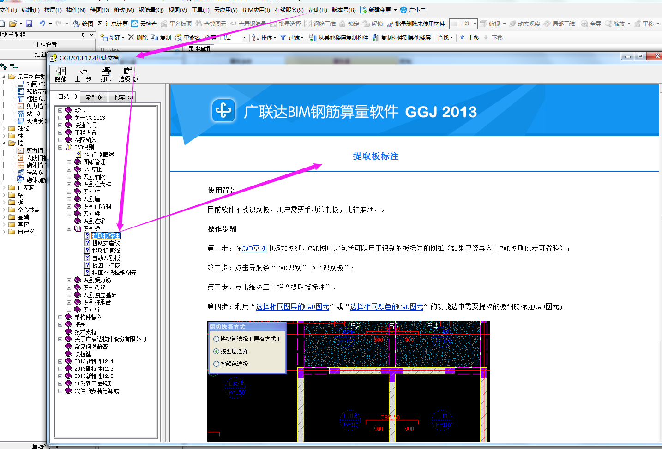Click 查看钢筋量 tool
The image size is (662, 449).
248,24
